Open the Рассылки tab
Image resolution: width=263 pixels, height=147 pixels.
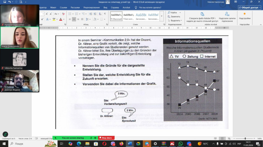point(75,8)
